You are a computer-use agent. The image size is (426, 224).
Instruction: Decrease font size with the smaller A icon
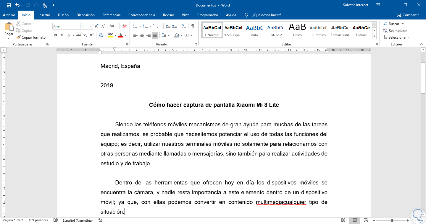point(103,26)
